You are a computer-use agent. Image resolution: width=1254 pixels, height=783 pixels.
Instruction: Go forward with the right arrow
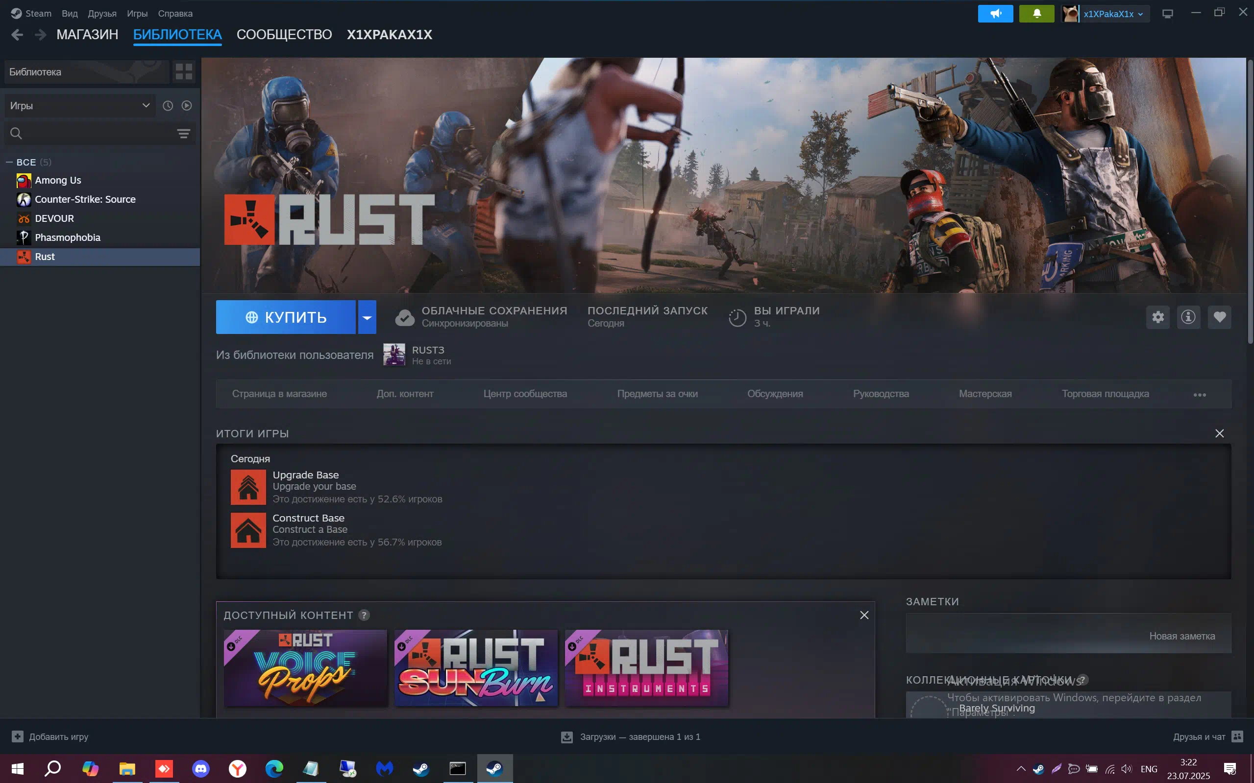click(x=40, y=35)
